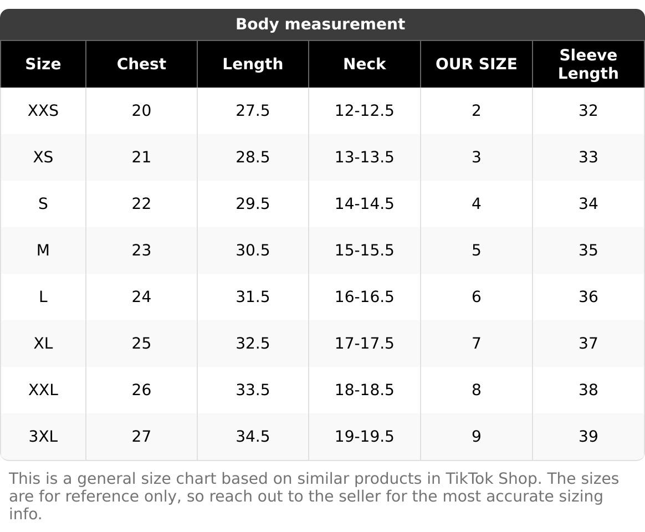Click neck range 18-18.5 cell
Viewport: 645px width, 532px height.
coord(364,390)
